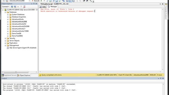Select the AdventureWorksLT database icon
The height and width of the screenshot is (95, 169).
tap(10, 29)
